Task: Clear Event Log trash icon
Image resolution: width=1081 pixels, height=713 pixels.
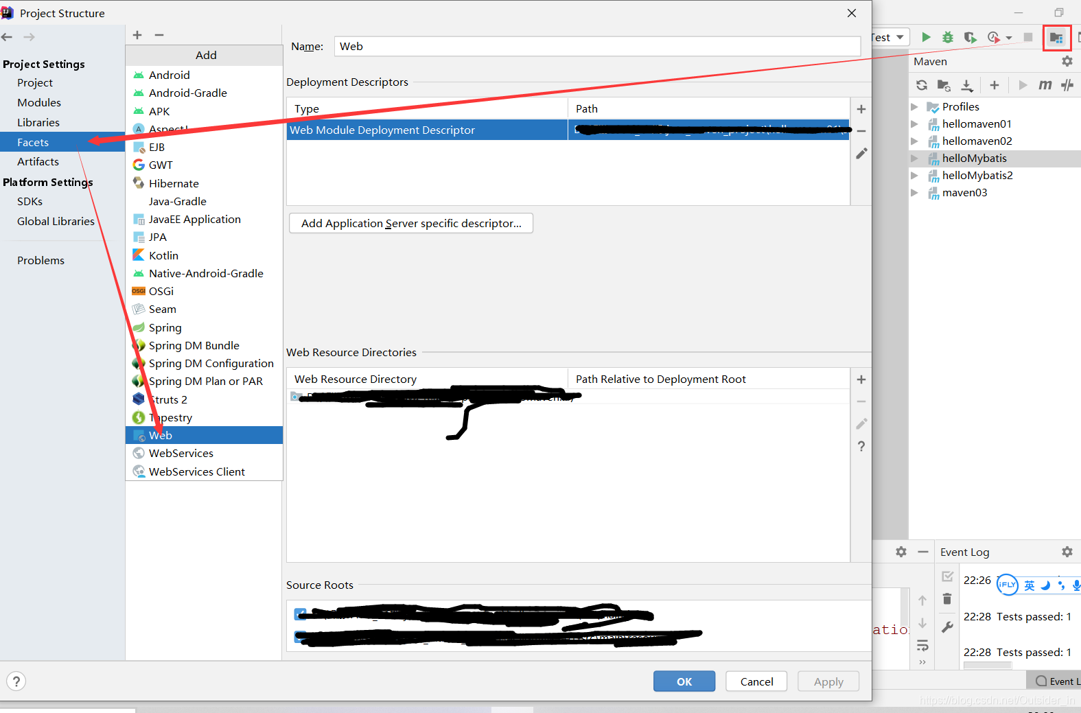Action: click(x=947, y=599)
